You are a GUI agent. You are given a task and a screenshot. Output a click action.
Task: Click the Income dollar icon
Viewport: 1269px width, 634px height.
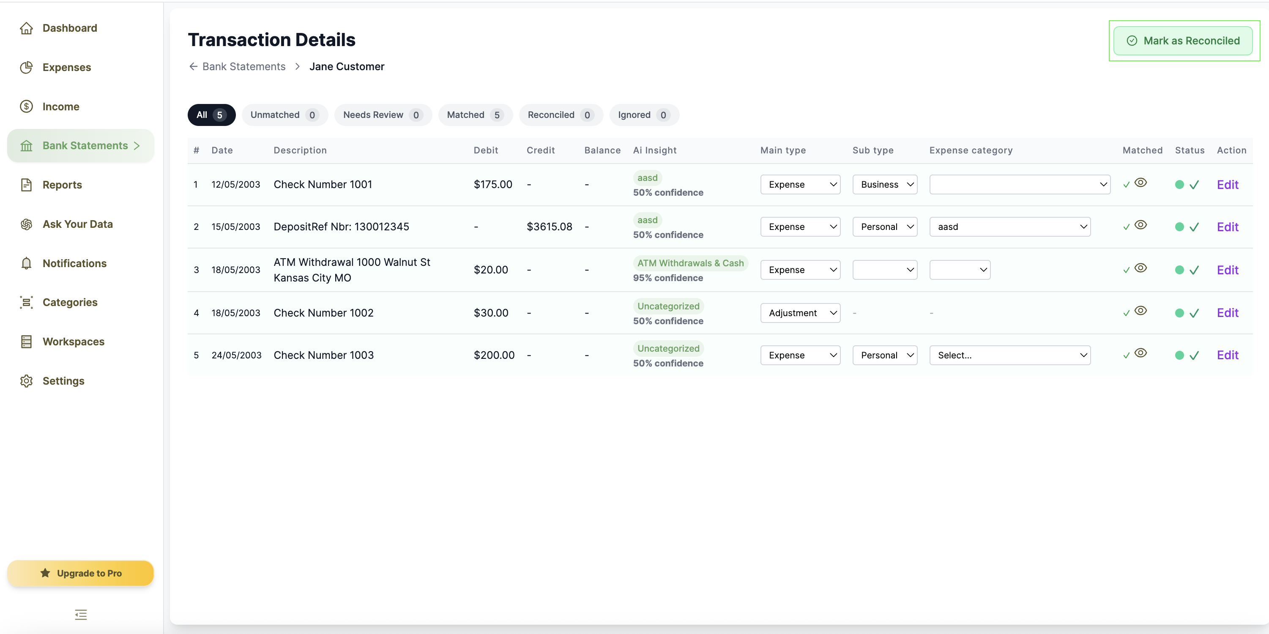(27, 107)
